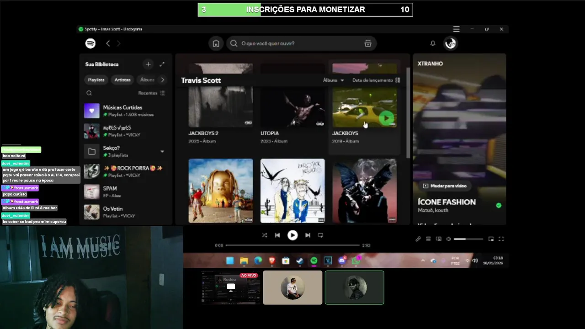Click the song progress bar
This screenshot has height=329, width=585.
click(x=292, y=245)
